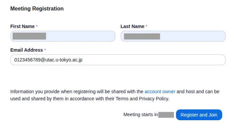Image resolution: width=237 pixels, height=129 pixels.
Task: Click the Last Name input field
Action: [173, 36]
